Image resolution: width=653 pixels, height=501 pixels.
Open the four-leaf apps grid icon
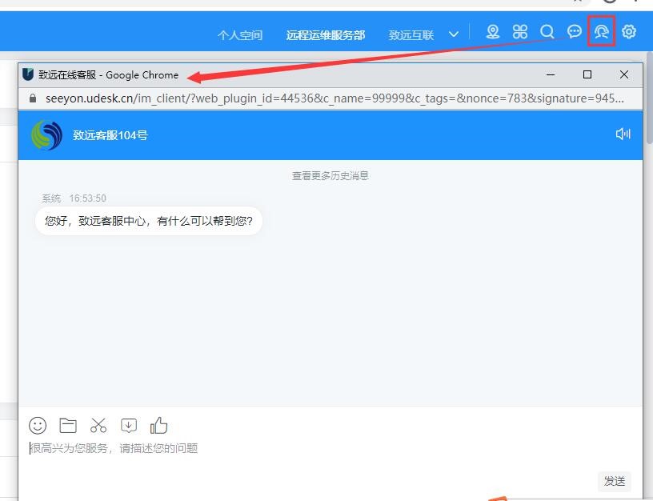click(520, 32)
